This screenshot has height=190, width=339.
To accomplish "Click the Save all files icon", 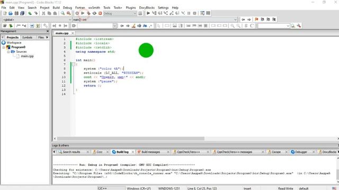I will coord(22,13).
